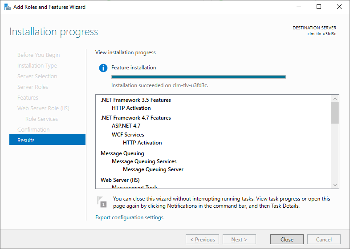Click the Cancel button

click(324, 239)
